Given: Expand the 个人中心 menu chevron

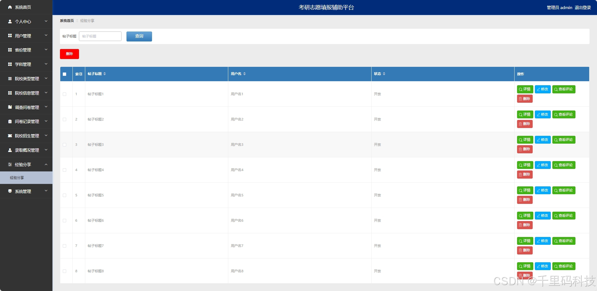Looking at the screenshot, I should click(x=46, y=21).
